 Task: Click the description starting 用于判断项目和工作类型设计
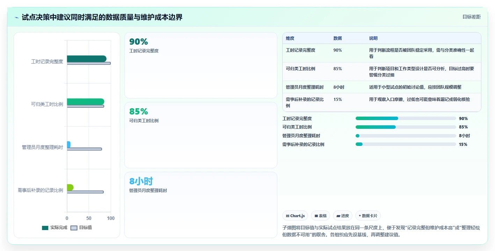pos(422,72)
